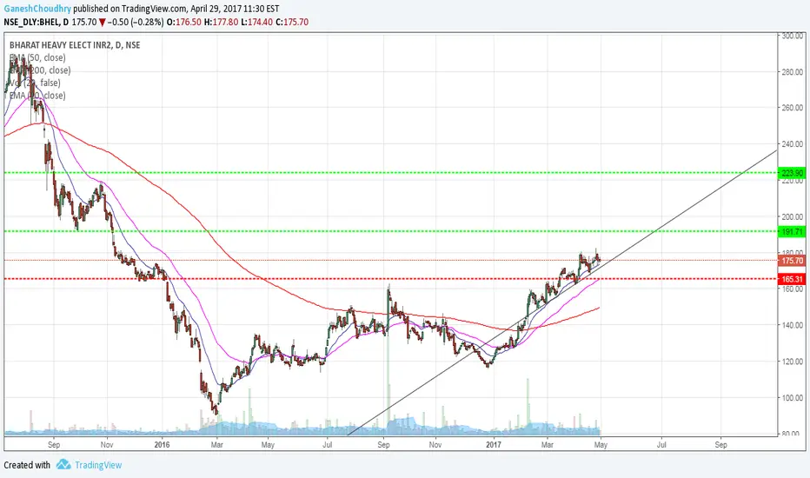Screen dimensions: 810x478
Task: Click the May label beside Jul 2017
Action: [601, 444]
